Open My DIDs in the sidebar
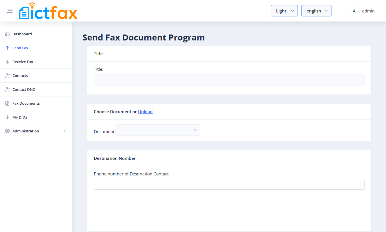 tap(36, 117)
